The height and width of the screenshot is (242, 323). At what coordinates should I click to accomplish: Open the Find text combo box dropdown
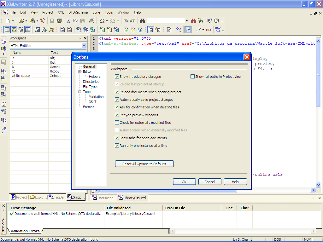pos(187,21)
